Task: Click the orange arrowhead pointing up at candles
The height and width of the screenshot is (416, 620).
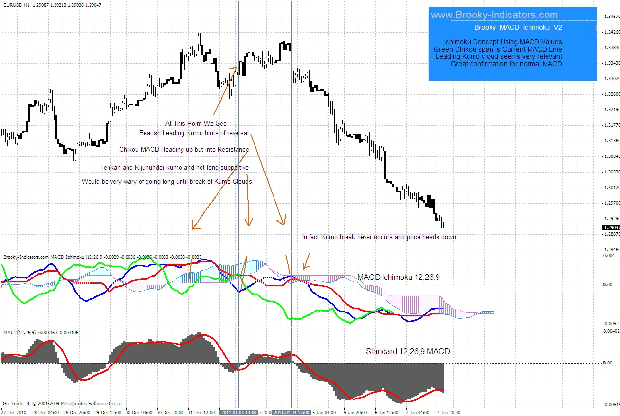Action: coord(236,69)
